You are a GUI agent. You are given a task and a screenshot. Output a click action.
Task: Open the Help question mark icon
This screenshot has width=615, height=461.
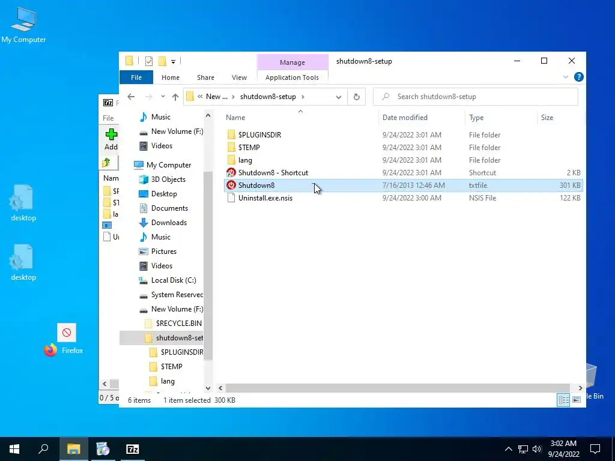point(578,77)
